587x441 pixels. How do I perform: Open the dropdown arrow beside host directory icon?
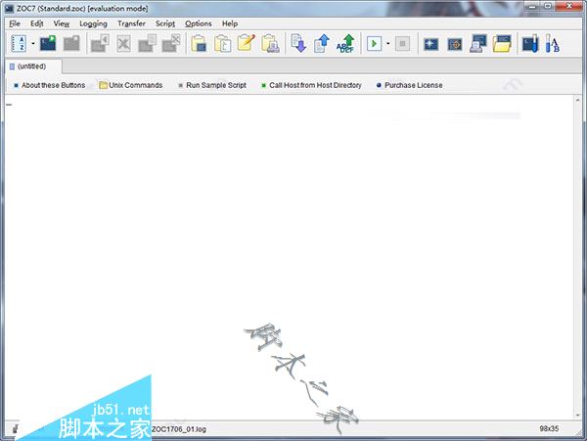[33, 44]
